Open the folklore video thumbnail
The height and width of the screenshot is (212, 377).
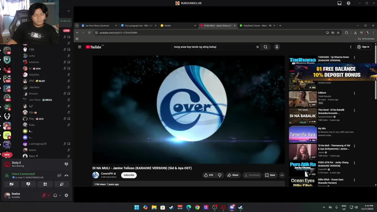click(303, 99)
